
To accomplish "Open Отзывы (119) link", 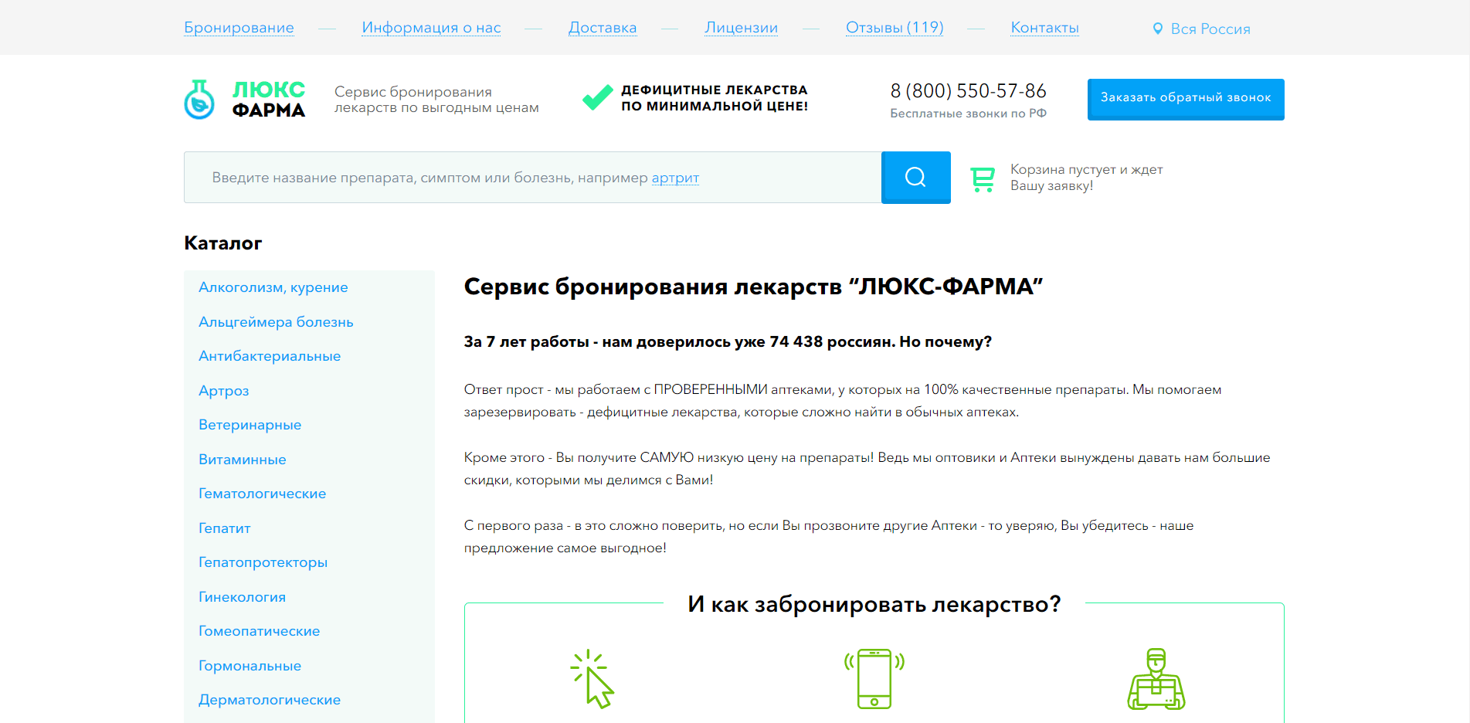I will point(894,27).
